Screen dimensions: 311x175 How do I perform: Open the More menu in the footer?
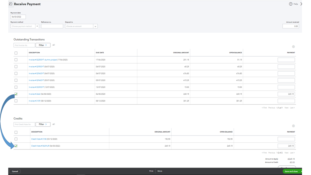pyautogui.click(x=160, y=171)
